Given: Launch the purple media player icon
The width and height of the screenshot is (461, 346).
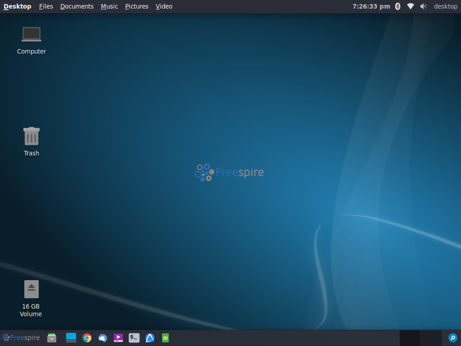Looking at the screenshot, I should [118, 338].
